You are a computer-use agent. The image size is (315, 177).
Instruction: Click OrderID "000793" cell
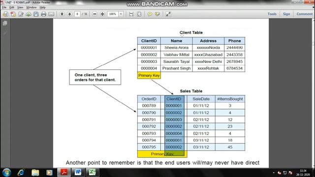pyautogui.click(x=149, y=133)
